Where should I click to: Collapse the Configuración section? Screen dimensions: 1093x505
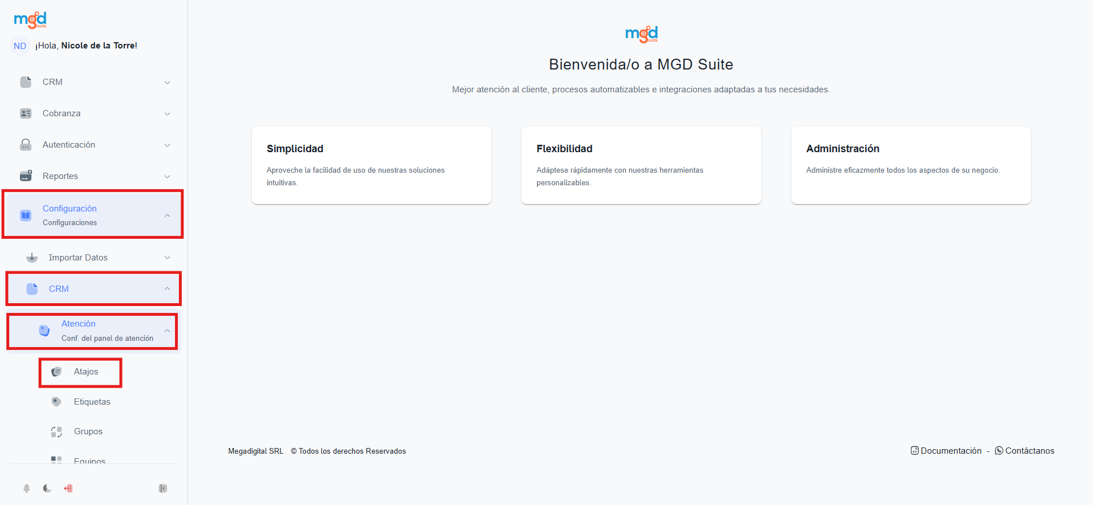[x=167, y=215]
